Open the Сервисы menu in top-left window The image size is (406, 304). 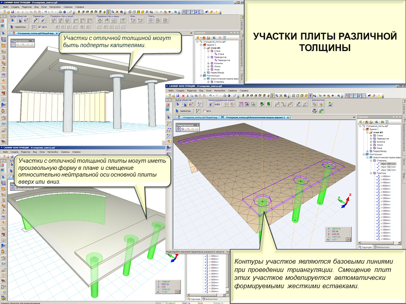point(68,7)
